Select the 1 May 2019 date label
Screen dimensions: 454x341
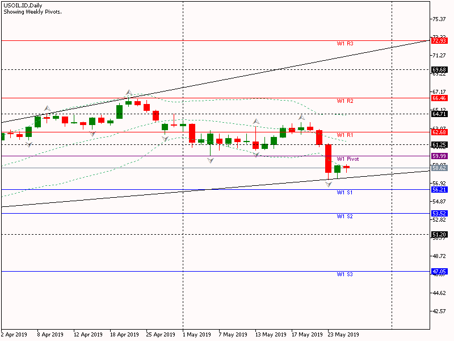click(197, 335)
